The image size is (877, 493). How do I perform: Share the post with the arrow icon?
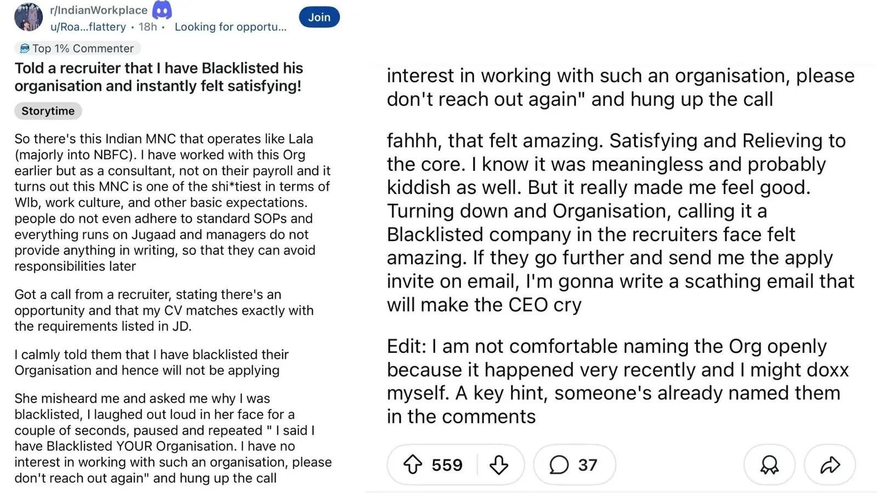829,464
